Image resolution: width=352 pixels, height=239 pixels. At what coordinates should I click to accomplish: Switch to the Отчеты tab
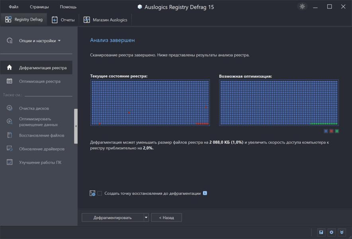[63, 20]
